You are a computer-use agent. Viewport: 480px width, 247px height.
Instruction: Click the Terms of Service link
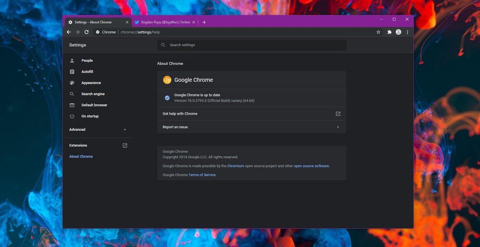coord(202,175)
